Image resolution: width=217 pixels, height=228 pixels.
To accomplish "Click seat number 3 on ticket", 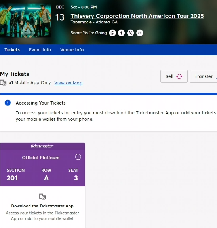I will [76, 178].
